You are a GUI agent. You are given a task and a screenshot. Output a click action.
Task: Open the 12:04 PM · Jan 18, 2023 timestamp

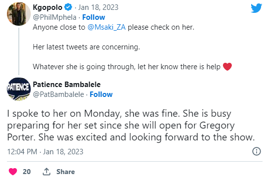pyautogui.click(x=45, y=152)
